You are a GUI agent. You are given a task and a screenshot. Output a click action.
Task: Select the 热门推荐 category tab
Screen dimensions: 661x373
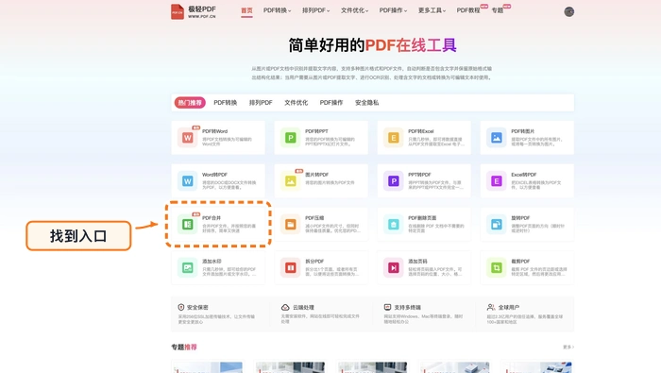pyautogui.click(x=190, y=102)
